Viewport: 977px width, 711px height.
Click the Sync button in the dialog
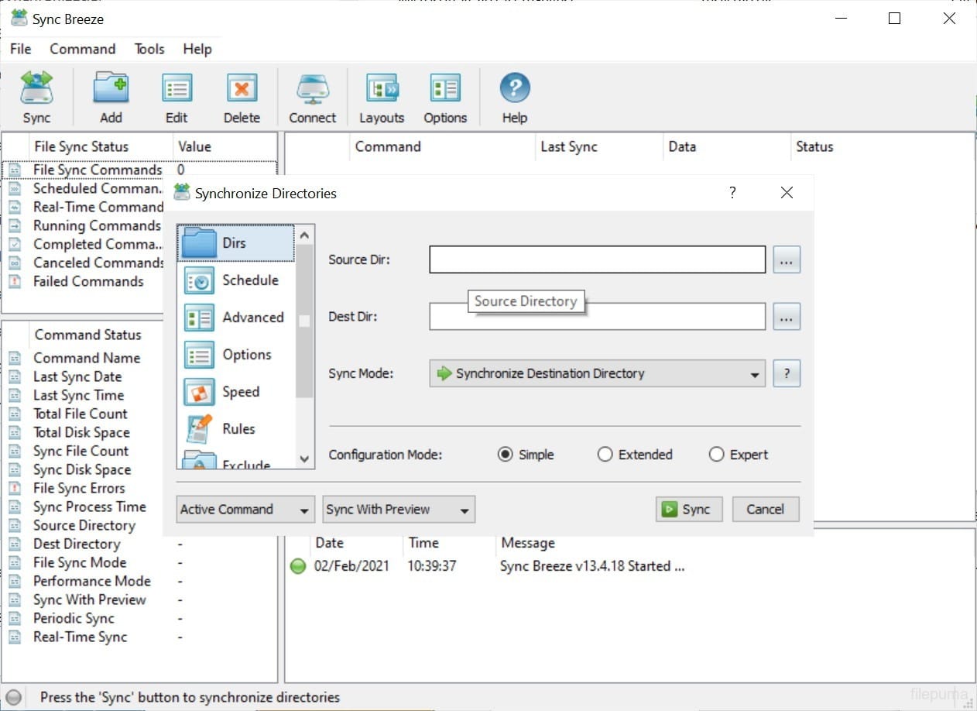click(688, 509)
